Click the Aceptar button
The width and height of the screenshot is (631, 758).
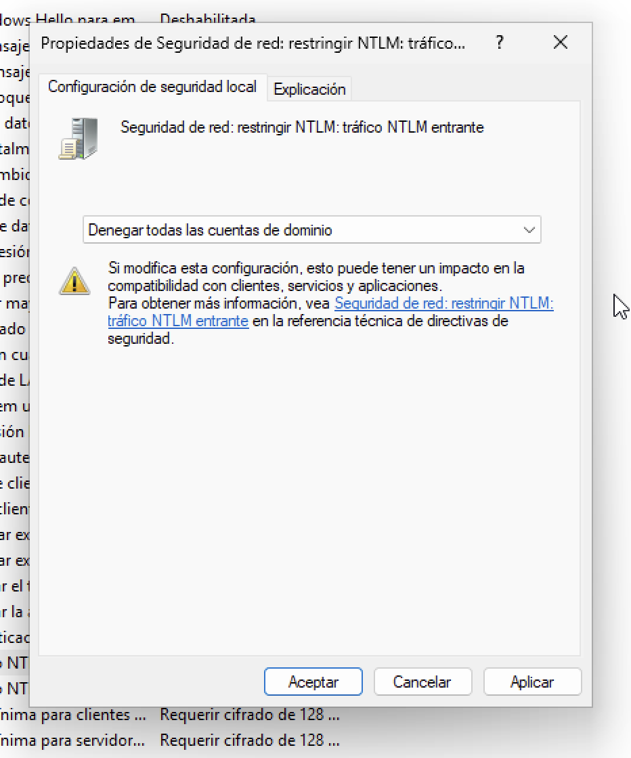(x=313, y=682)
